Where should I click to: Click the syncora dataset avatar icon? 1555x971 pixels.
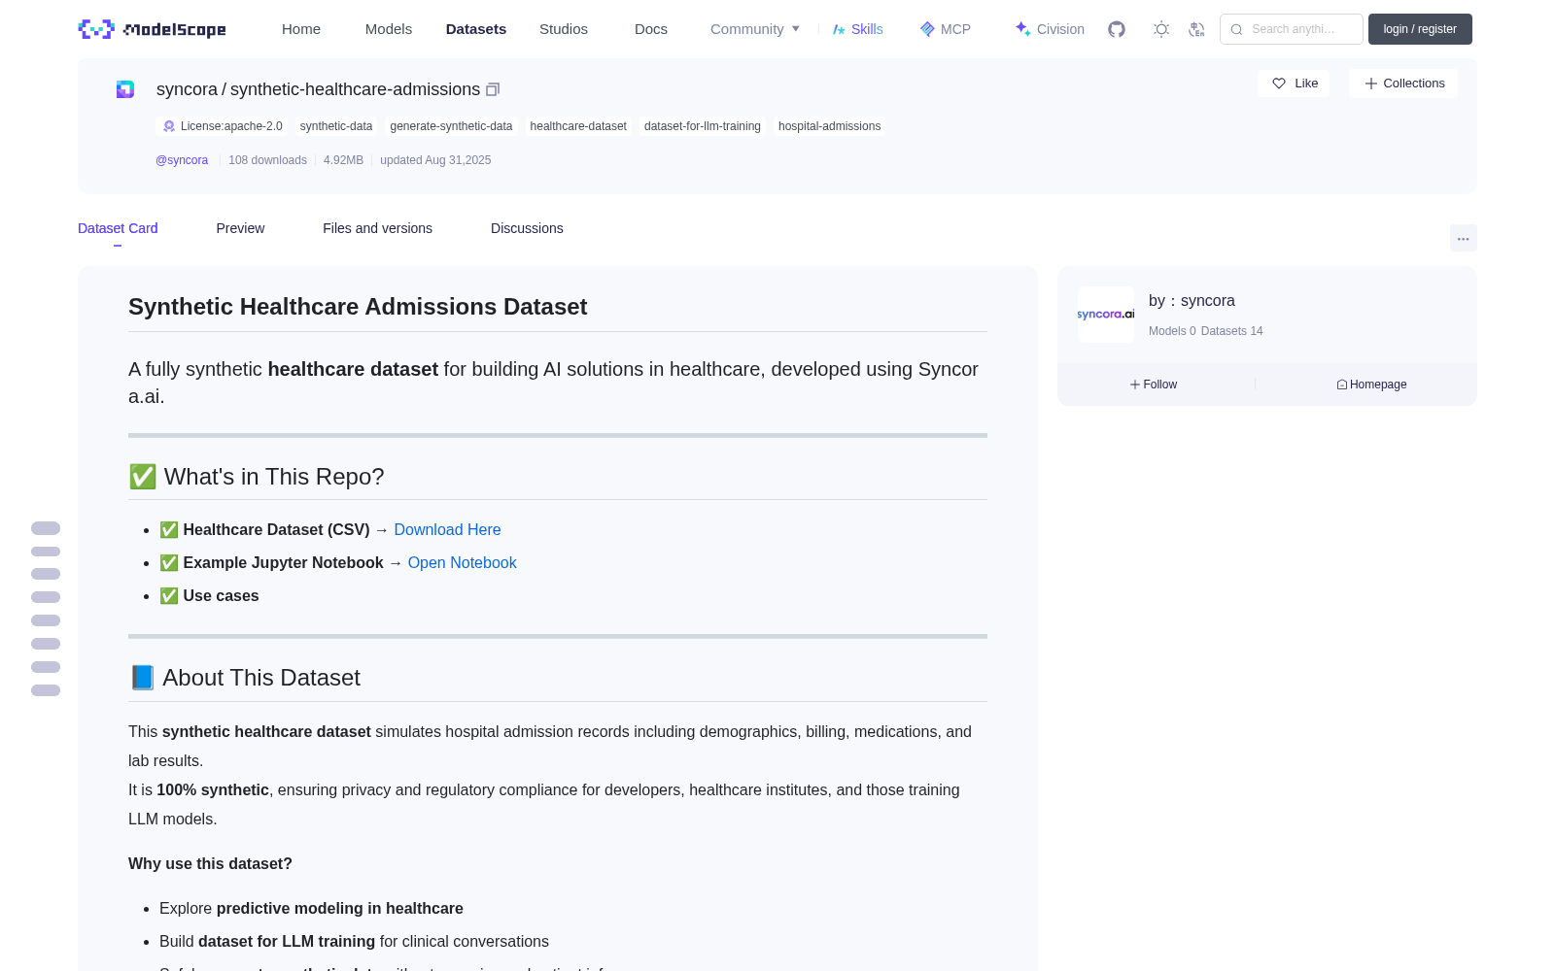(x=125, y=89)
